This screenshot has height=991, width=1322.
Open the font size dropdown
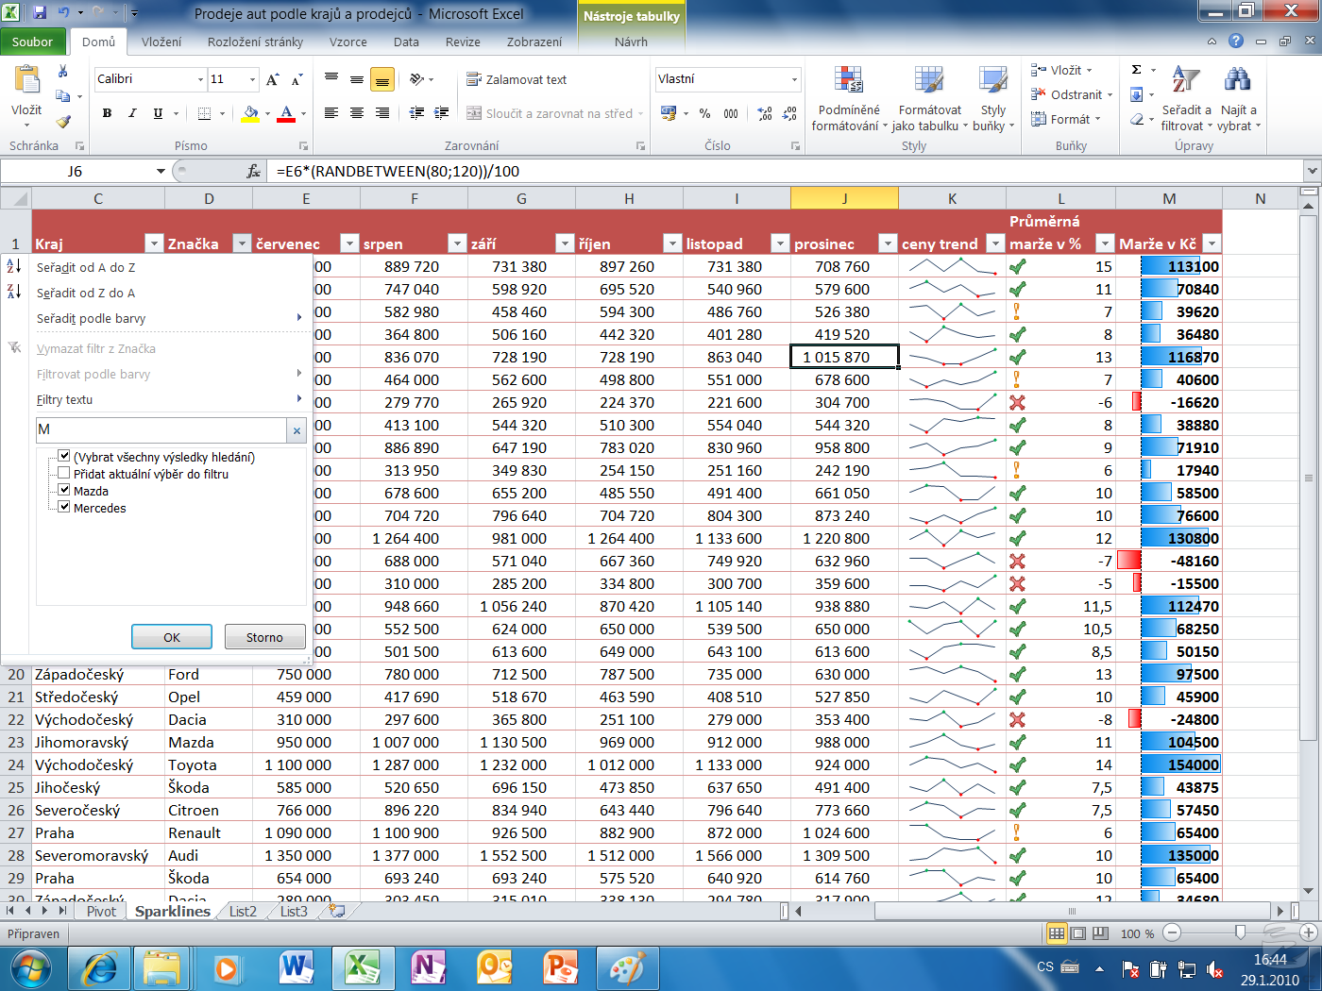[x=252, y=79]
